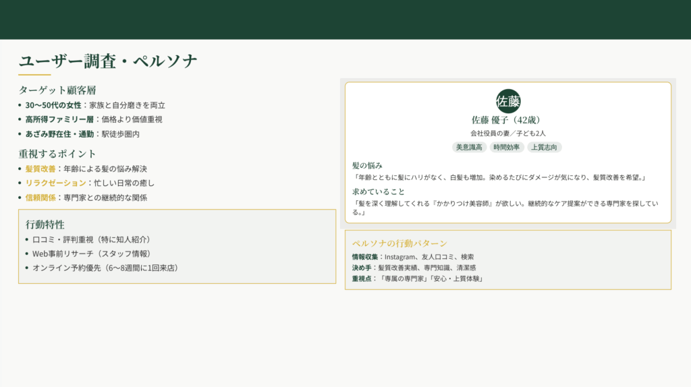This screenshot has height=387, width=691.
Task: Click the slide title ユーザー調査・ペルソナ
Action: tap(108, 61)
